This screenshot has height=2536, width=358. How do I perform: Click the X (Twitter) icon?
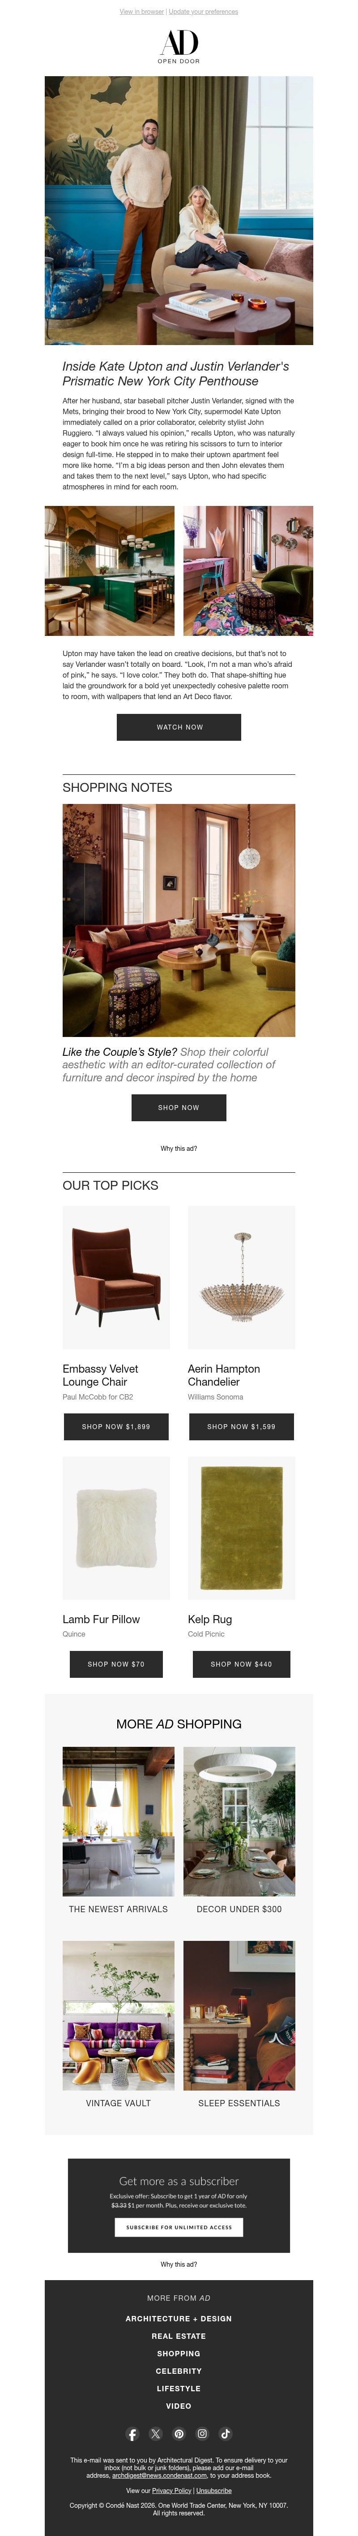tap(155, 2434)
